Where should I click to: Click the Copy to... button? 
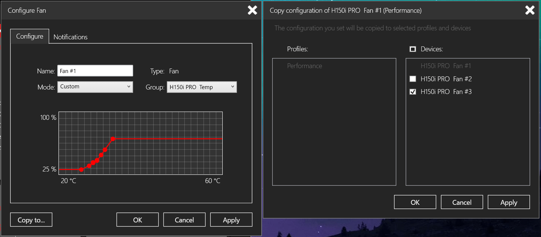click(x=31, y=220)
